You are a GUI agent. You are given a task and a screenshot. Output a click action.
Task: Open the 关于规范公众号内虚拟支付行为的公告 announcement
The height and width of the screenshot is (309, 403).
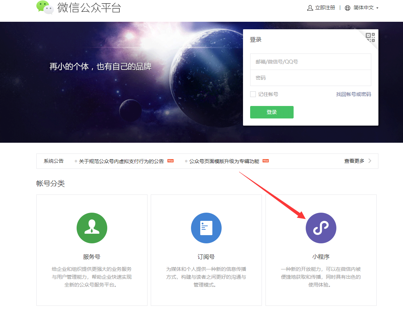[121, 161]
